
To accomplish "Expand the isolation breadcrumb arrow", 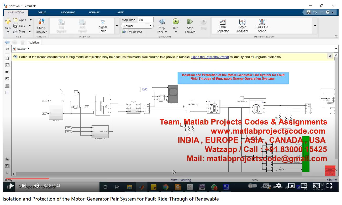I will pos(28,49).
